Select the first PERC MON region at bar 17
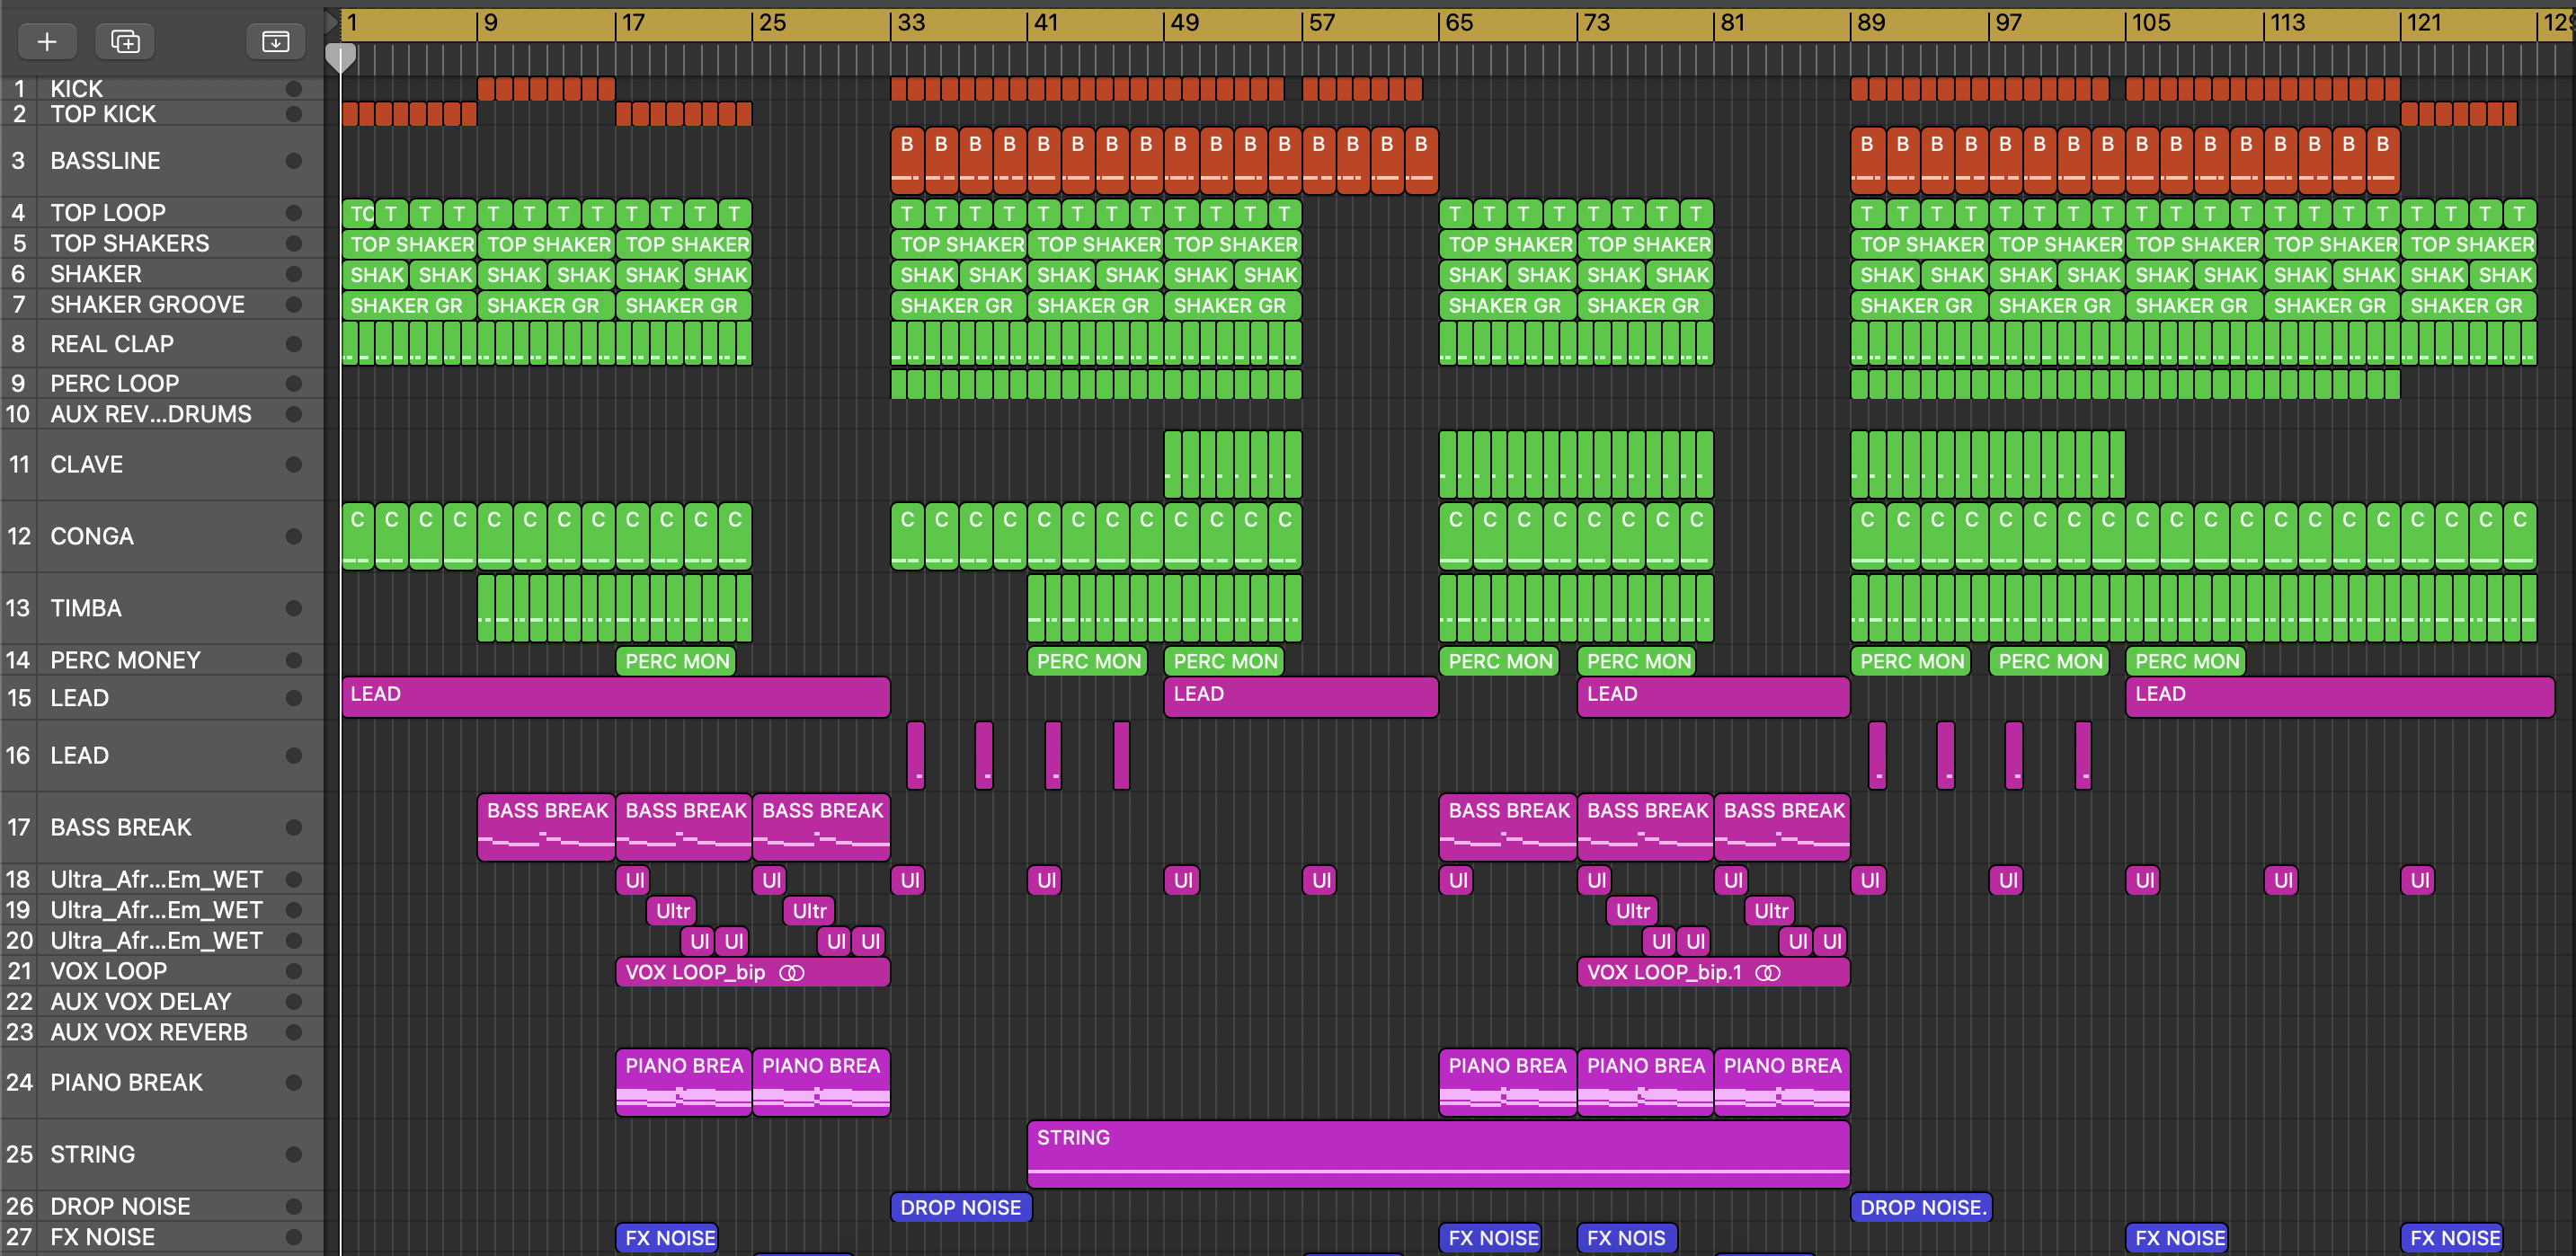The image size is (2576, 1256). (x=676, y=660)
